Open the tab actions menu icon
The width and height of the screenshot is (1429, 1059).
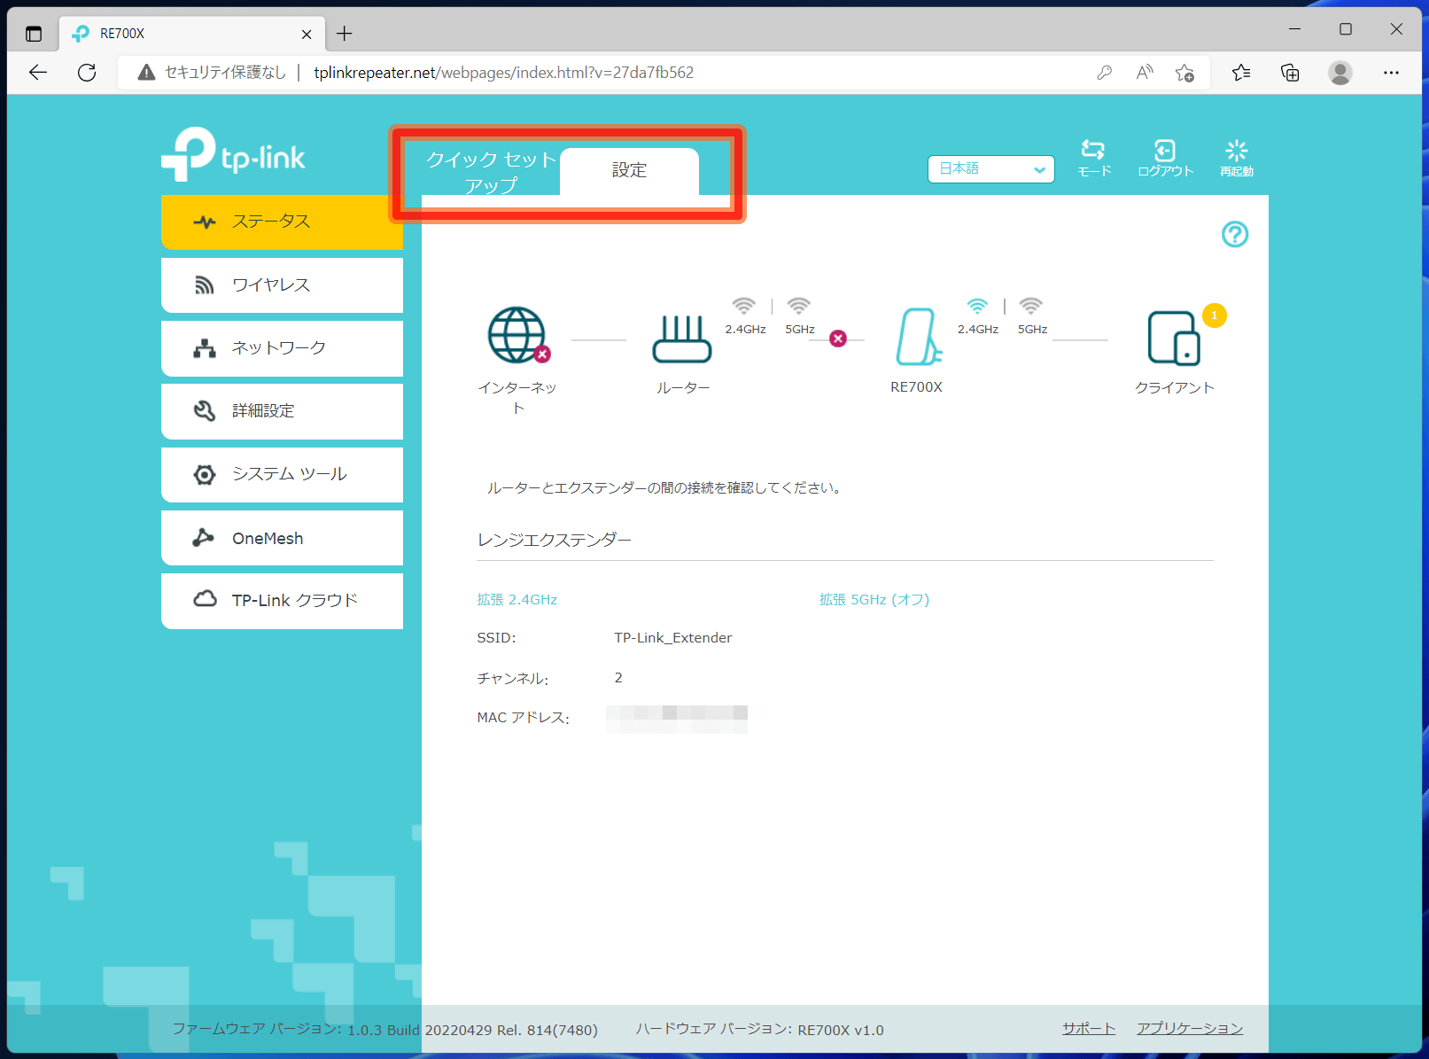(x=34, y=34)
